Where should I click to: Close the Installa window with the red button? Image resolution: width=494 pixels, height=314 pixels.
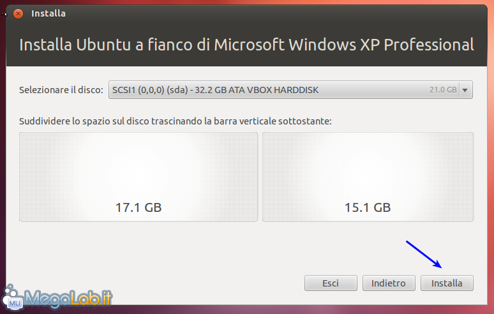(x=19, y=13)
